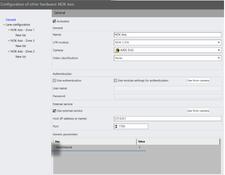Select New list under Zone 2
This screenshot has height=175, width=225.
coord(21,57)
